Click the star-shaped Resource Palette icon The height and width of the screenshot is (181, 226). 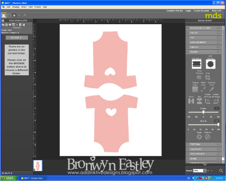(x=6, y=25)
